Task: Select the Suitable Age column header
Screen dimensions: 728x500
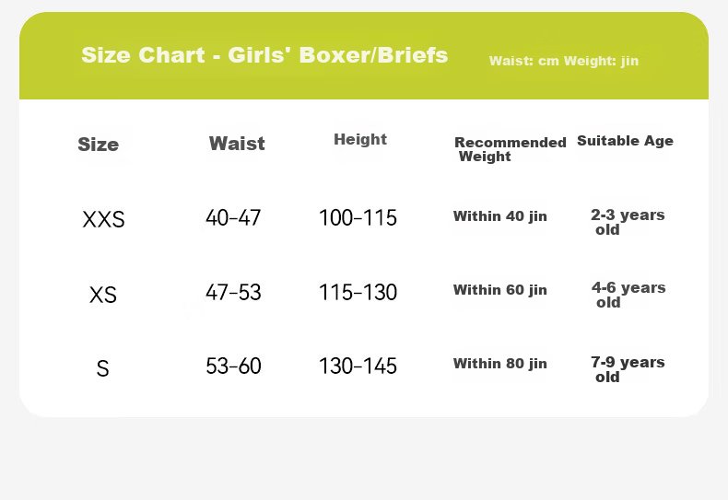Action: point(625,141)
